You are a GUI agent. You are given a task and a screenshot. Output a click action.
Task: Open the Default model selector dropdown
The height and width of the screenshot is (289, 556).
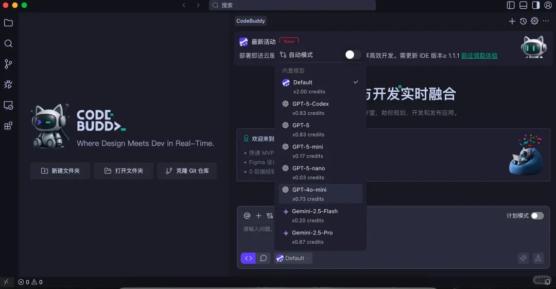click(x=293, y=258)
